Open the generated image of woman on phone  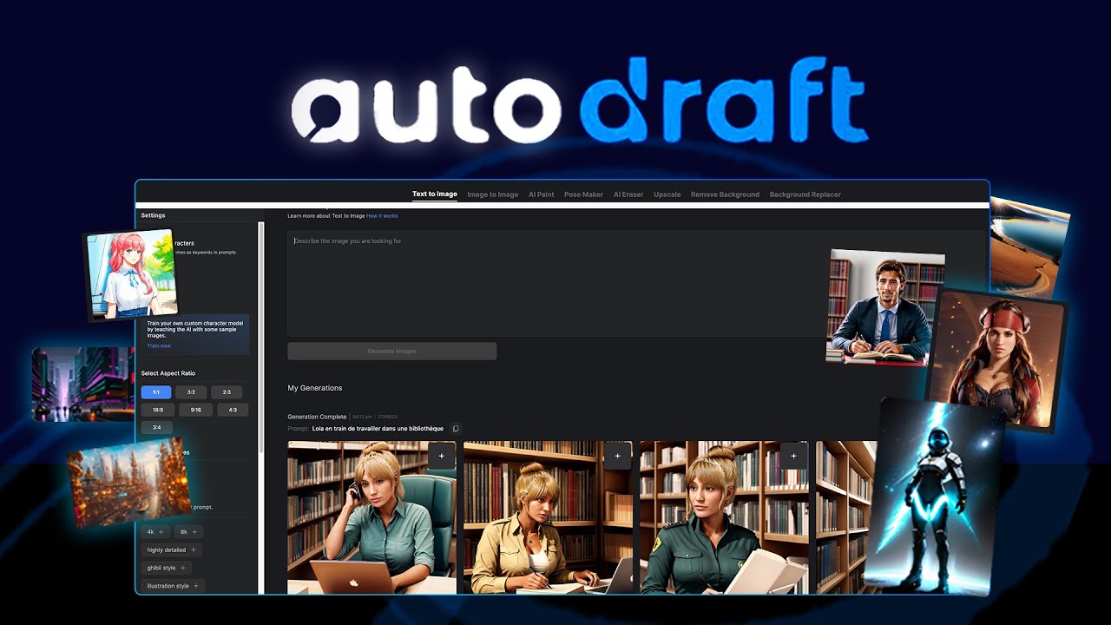(371, 517)
